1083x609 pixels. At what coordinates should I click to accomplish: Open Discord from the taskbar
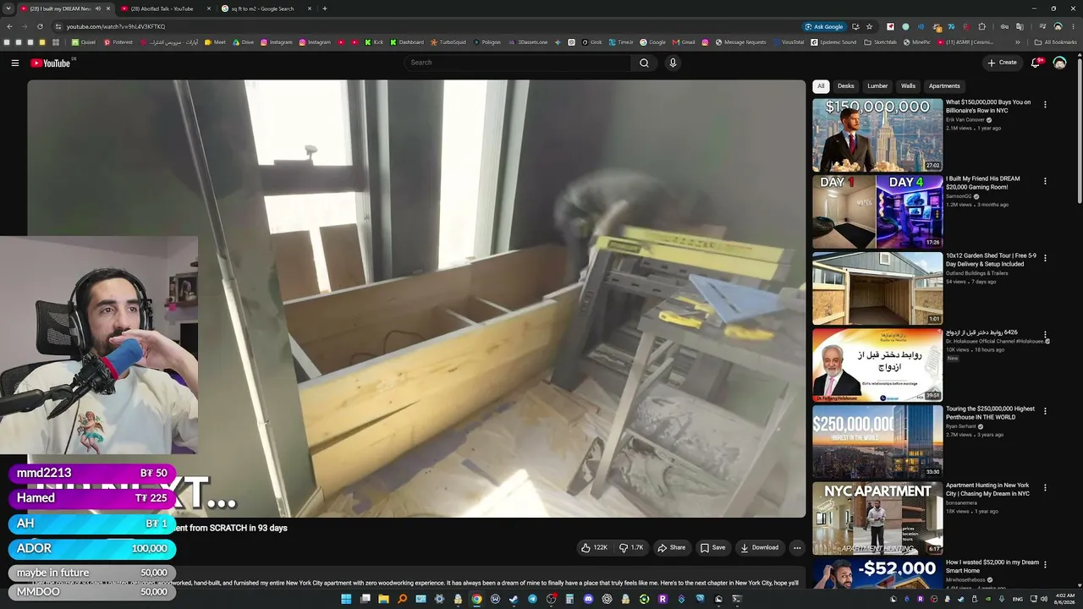tap(588, 599)
